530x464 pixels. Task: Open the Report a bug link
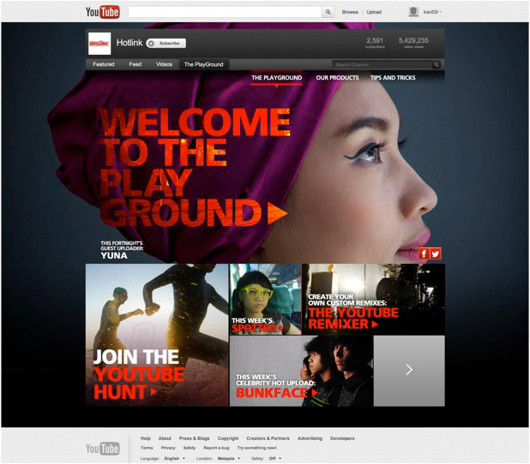216,448
